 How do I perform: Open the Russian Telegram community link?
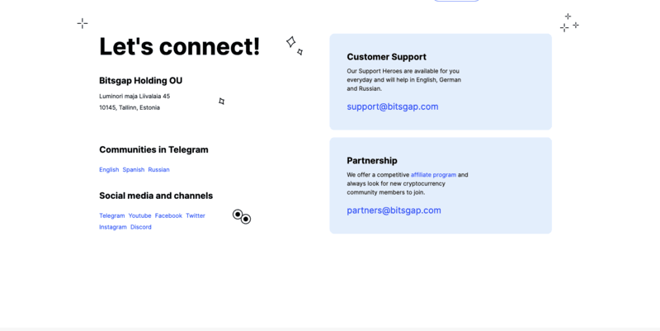158,170
